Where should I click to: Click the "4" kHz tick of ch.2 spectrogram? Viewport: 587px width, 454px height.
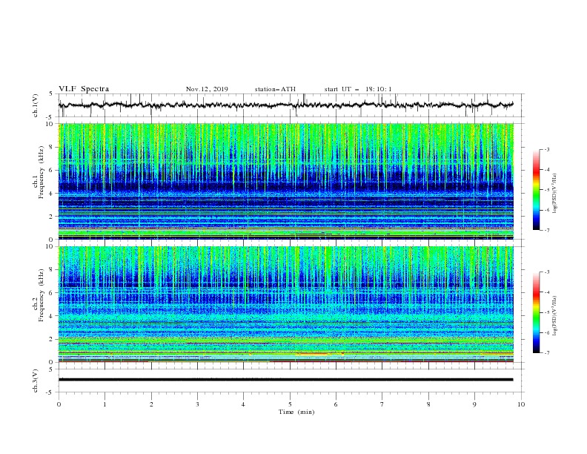52,316
